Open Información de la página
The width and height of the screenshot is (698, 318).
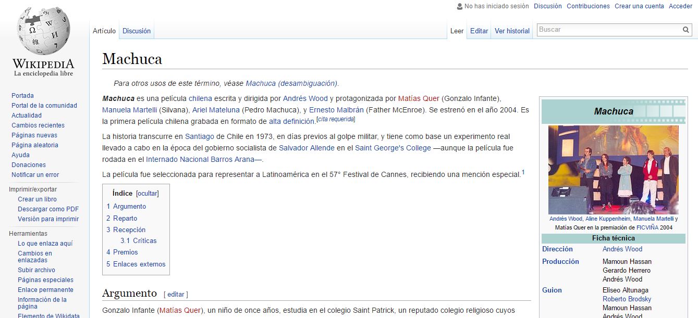pos(42,303)
